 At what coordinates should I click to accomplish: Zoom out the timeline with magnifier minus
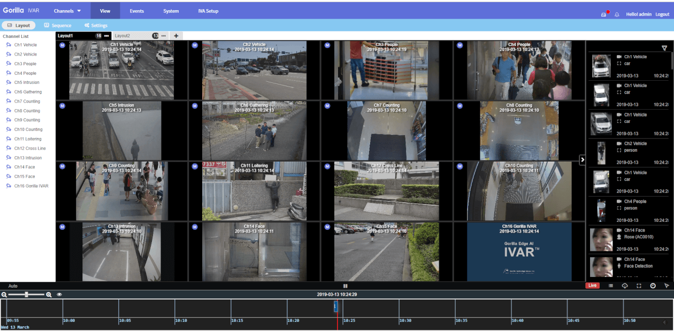coord(4,295)
